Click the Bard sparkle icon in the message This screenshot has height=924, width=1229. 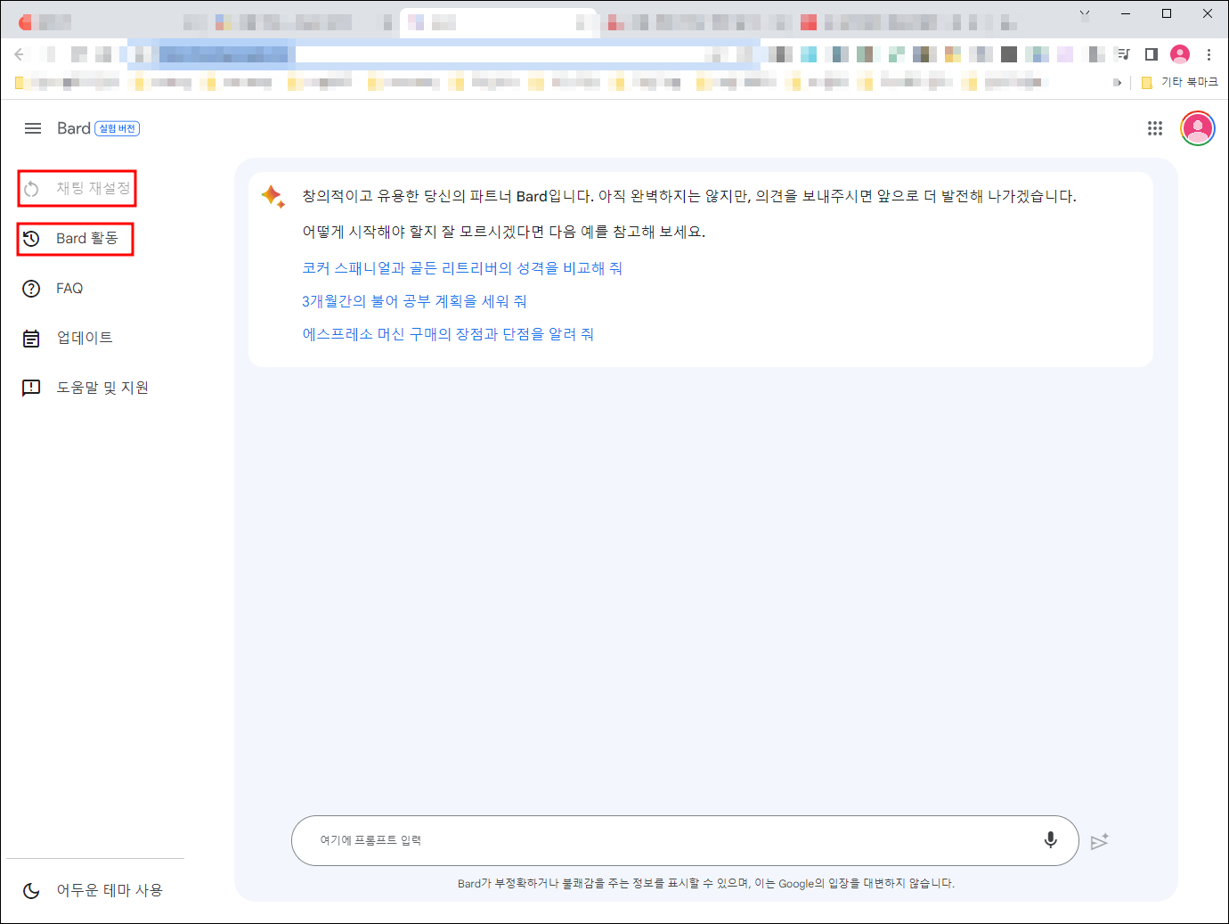pos(273,196)
